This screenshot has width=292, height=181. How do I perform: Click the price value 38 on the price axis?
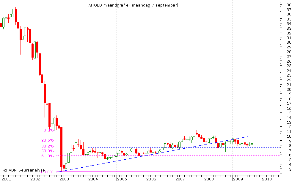pyautogui.click(x=289, y=5)
